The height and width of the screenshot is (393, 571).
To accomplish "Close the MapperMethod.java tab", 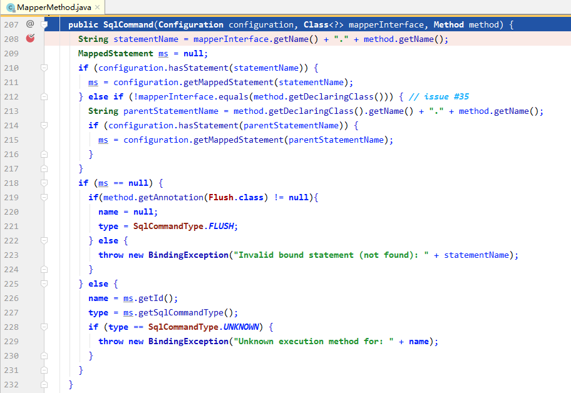I will pos(97,7).
